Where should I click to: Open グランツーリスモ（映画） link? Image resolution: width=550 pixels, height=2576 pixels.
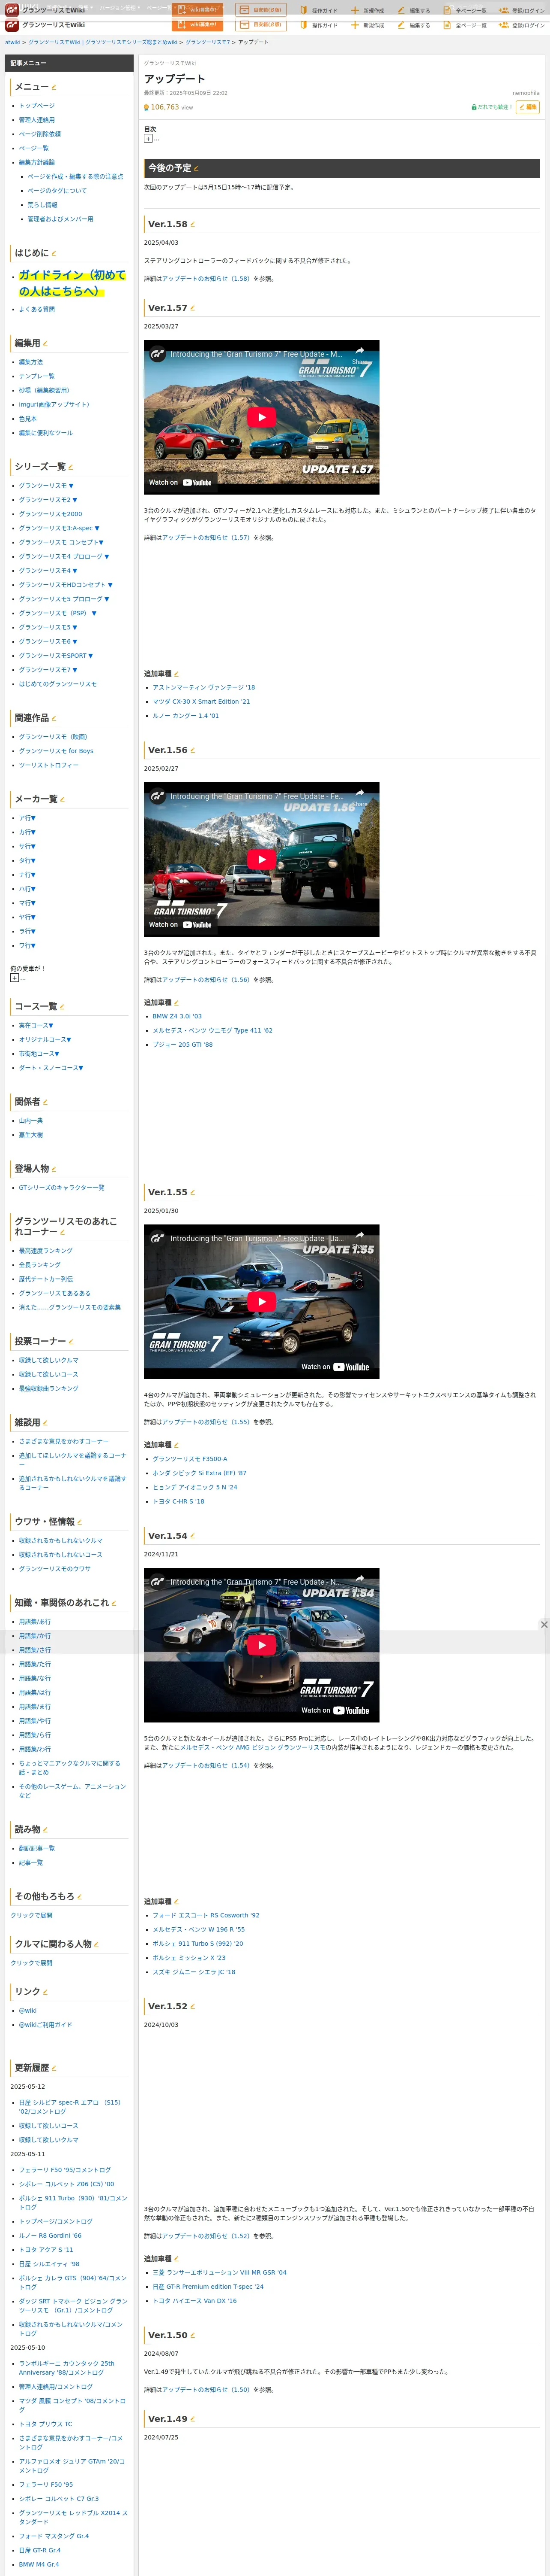point(53,737)
